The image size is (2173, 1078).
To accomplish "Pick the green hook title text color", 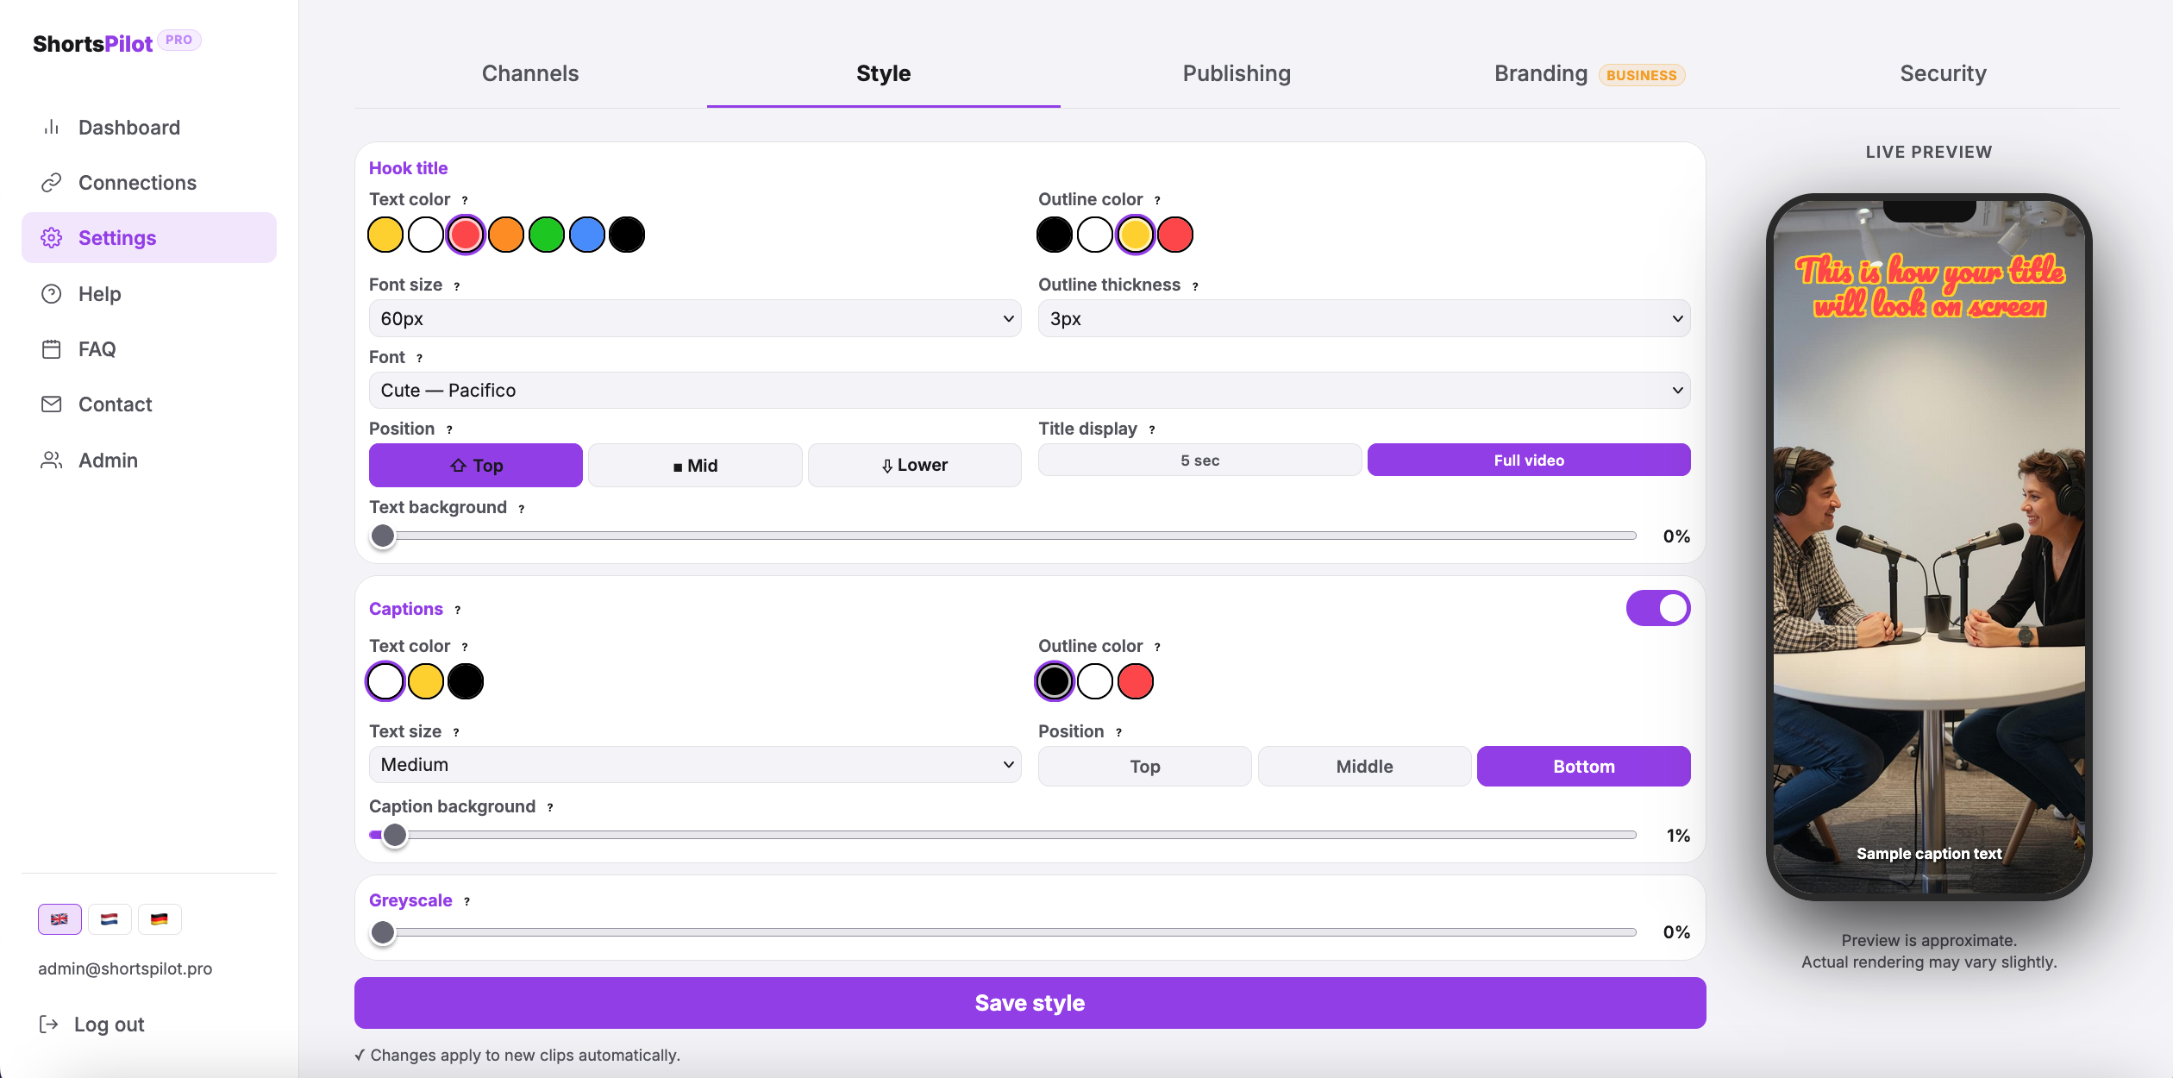I will coord(547,235).
